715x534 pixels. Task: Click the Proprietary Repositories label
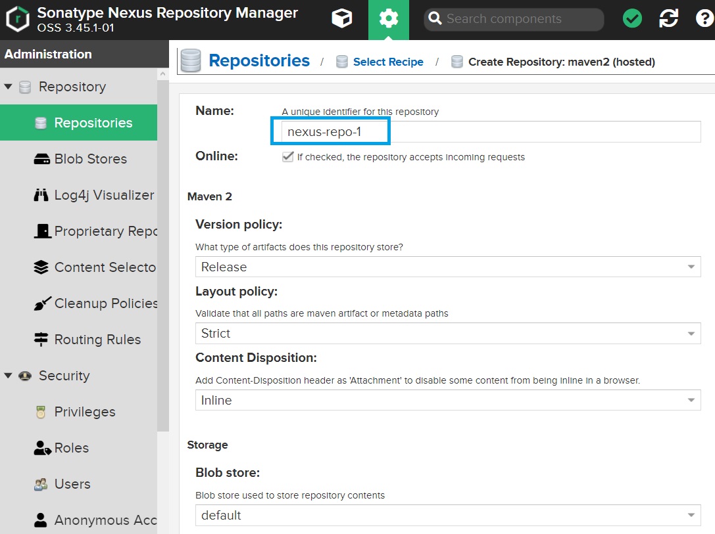tap(106, 231)
